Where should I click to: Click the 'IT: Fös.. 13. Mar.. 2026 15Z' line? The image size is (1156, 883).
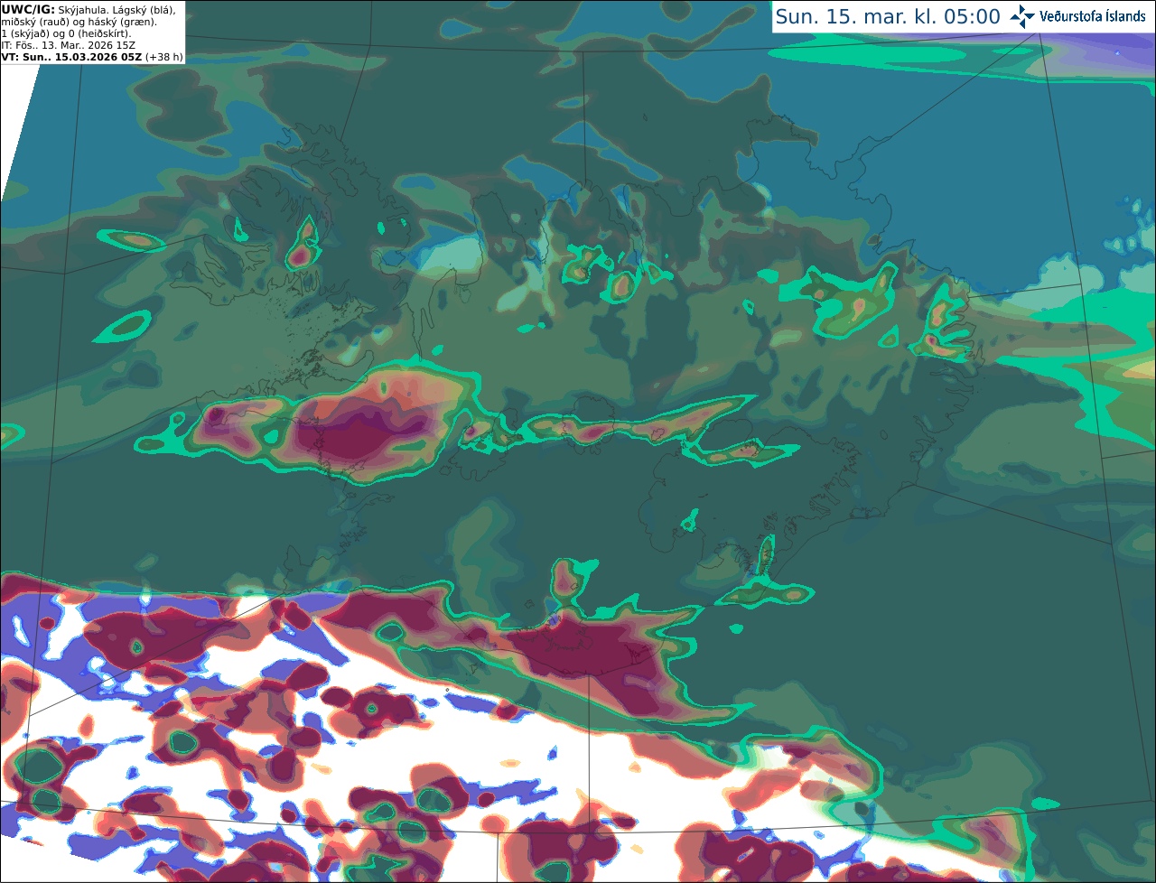68,45
